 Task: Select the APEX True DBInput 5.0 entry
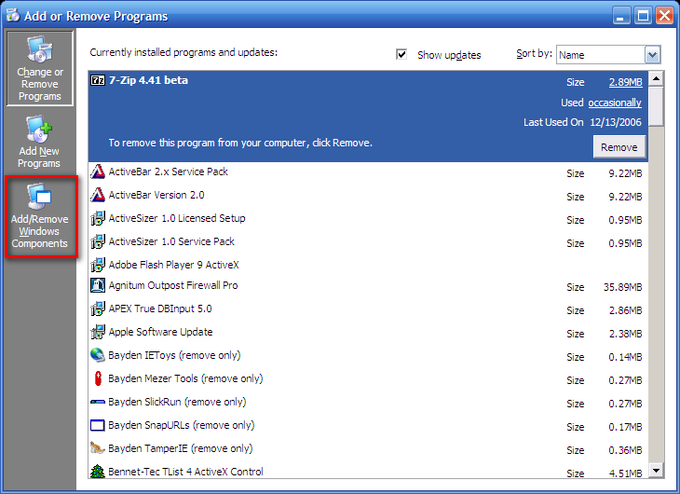(x=159, y=309)
